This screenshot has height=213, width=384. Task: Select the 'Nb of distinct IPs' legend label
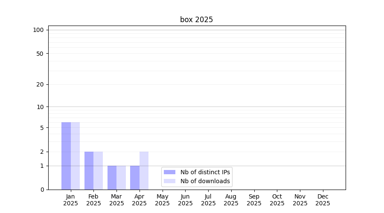pyautogui.click(x=205, y=172)
